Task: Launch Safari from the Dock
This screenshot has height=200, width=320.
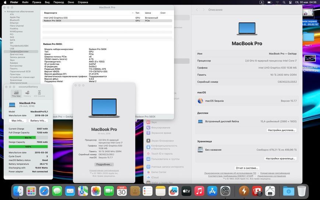Action: click(44, 191)
